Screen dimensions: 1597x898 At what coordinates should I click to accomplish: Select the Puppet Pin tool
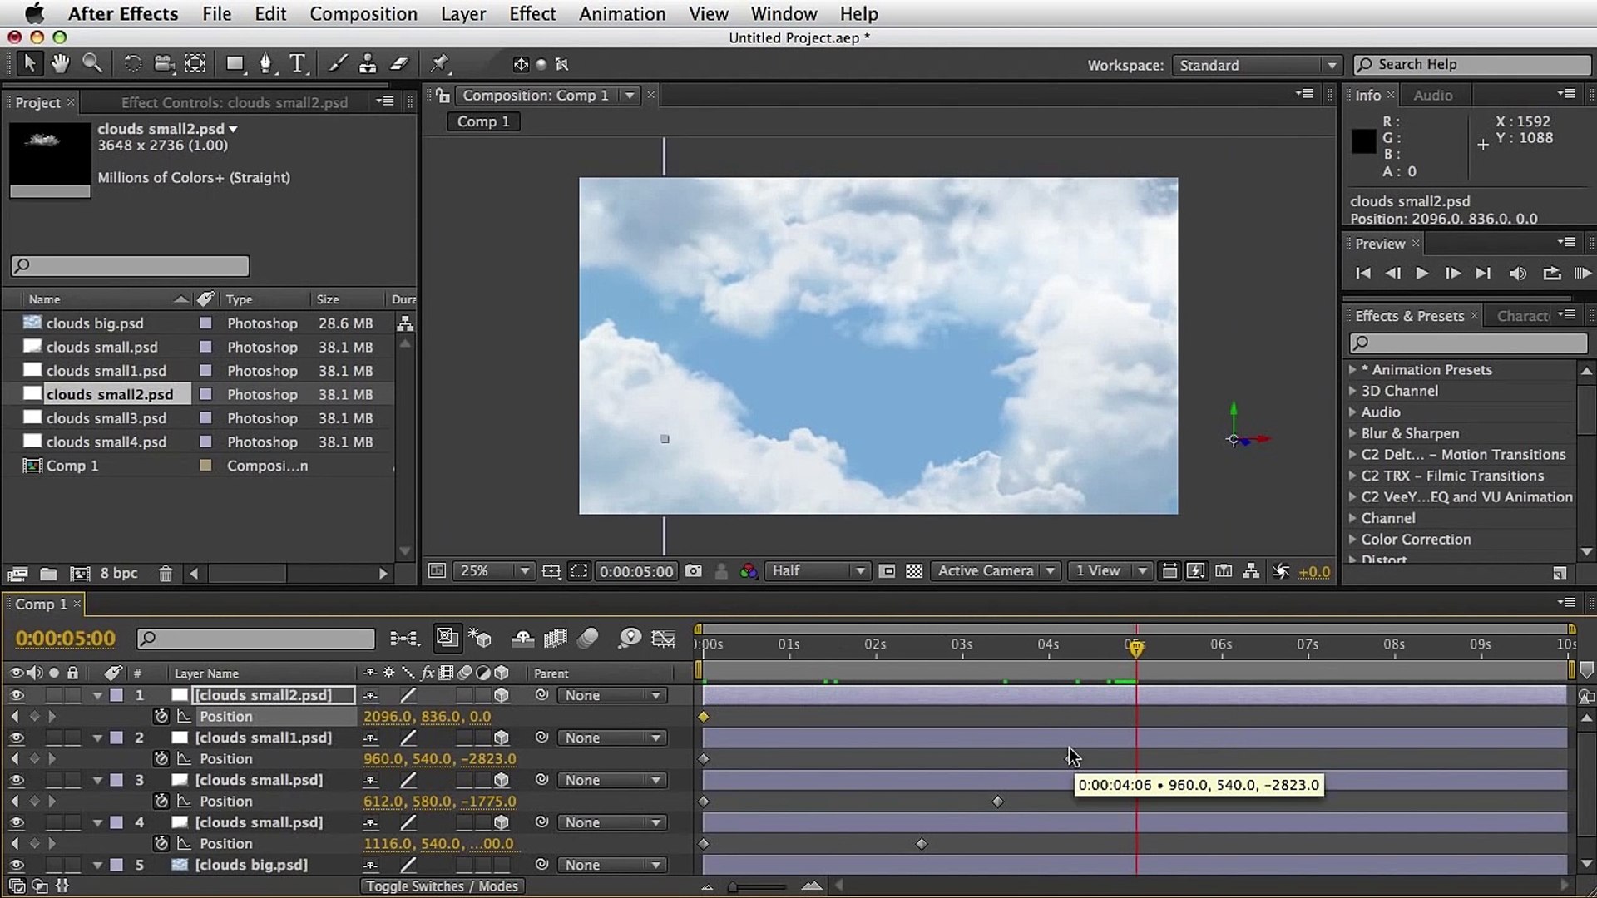(x=440, y=64)
